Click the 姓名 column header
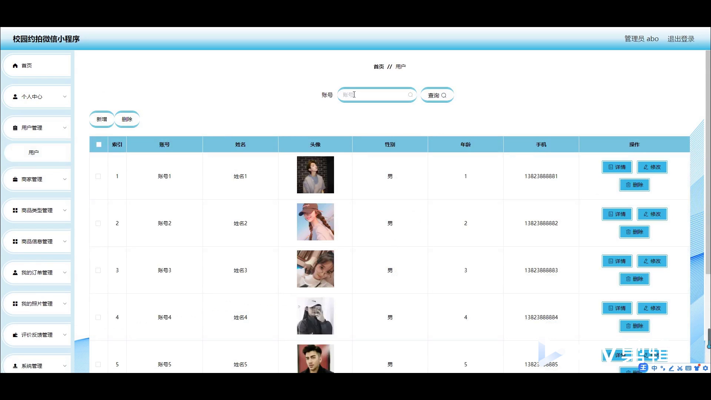711x400 pixels. (240, 144)
